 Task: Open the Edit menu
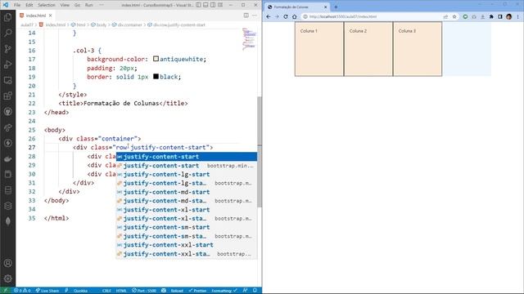click(x=29, y=5)
